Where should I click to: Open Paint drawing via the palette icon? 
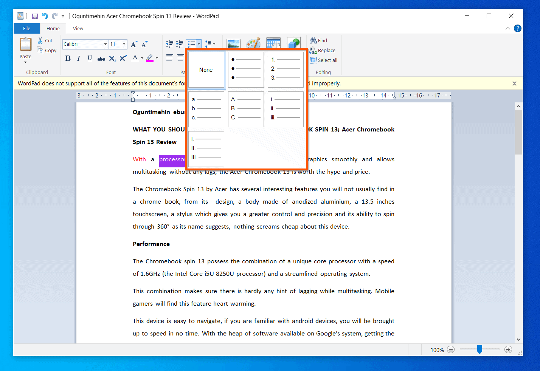[x=254, y=43]
